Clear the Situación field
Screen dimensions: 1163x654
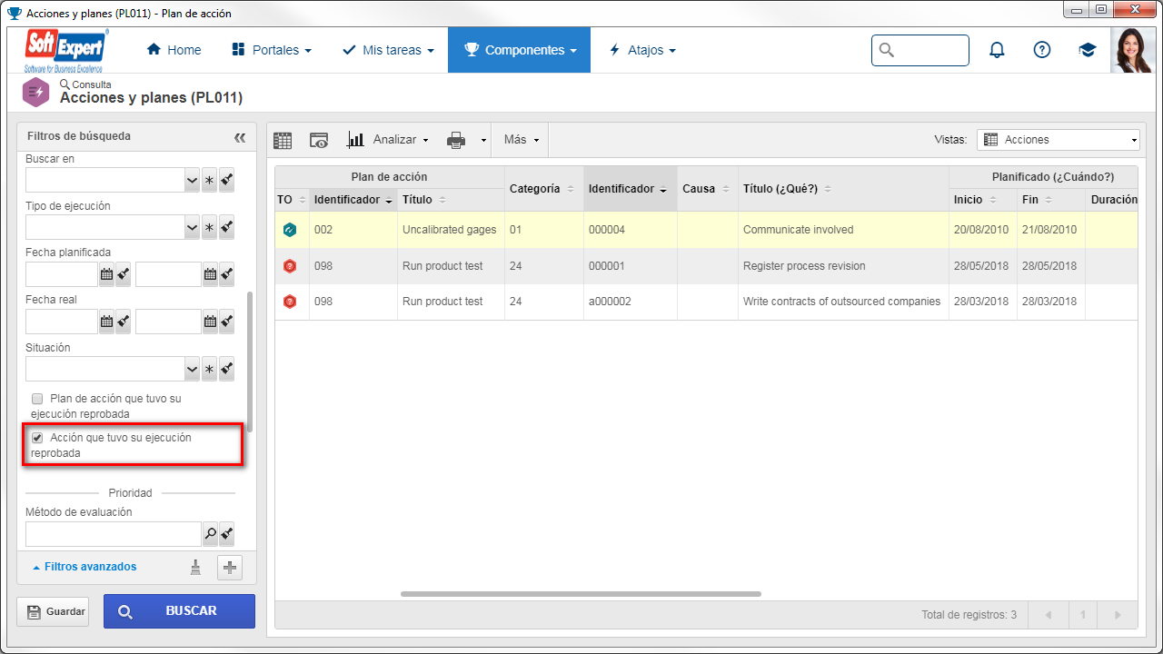click(227, 369)
